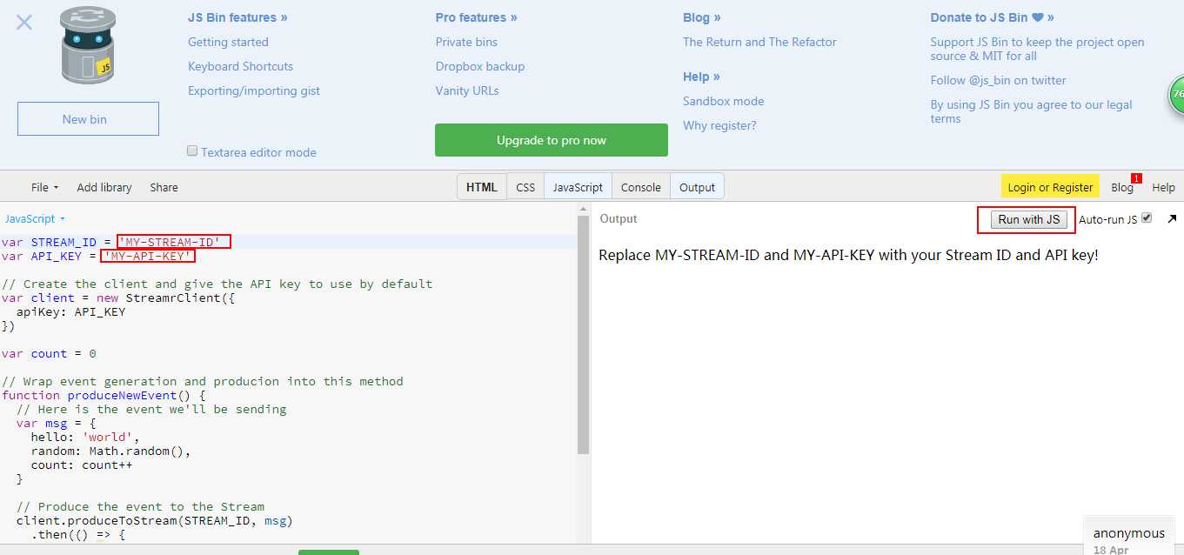Open the JavaScript panel language dropdown
1184x555 pixels.
point(35,219)
